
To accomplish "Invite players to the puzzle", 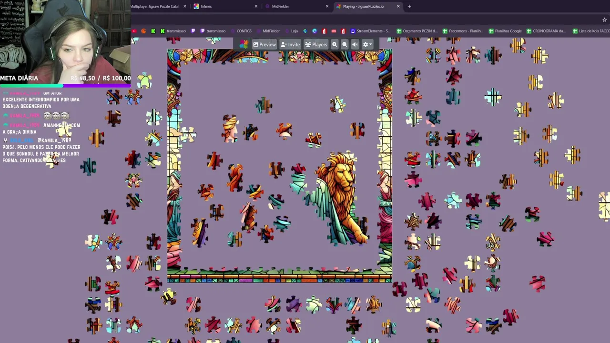I will (x=290, y=45).
